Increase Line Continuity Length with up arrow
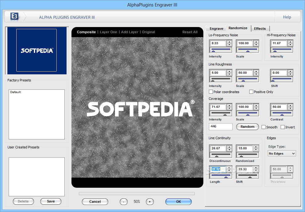 (229, 168)
